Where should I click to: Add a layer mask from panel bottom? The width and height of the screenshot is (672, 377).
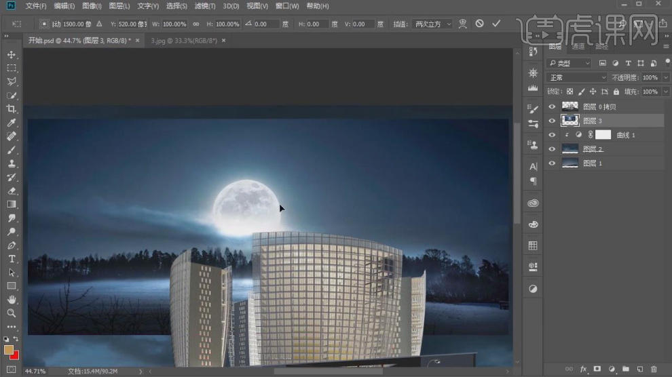[x=597, y=369]
